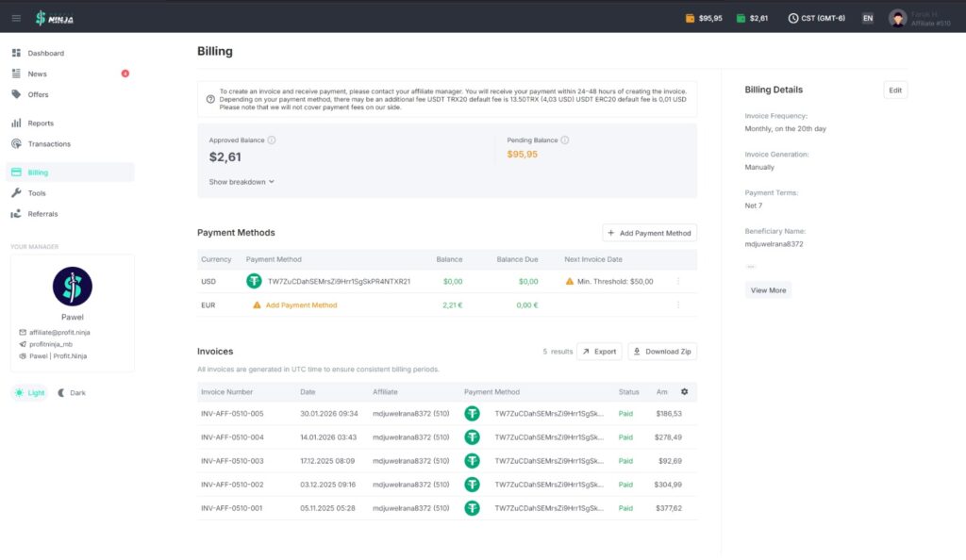Image resolution: width=966 pixels, height=560 pixels.
Task: Click the Add Payment Method button
Action: pos(649,233)
